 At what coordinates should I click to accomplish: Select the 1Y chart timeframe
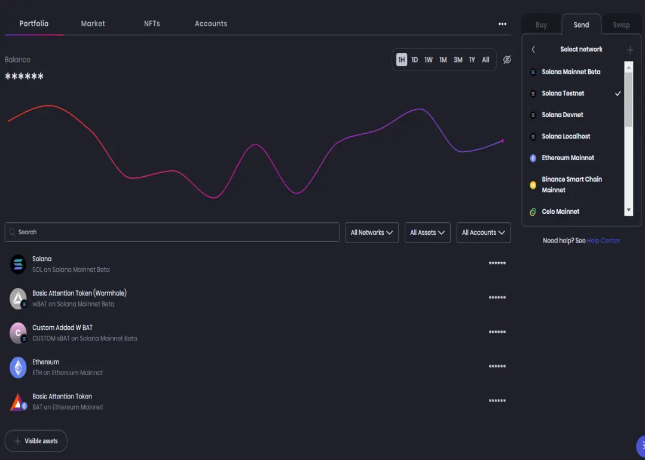pyautogui.click(x=472, y=60)
